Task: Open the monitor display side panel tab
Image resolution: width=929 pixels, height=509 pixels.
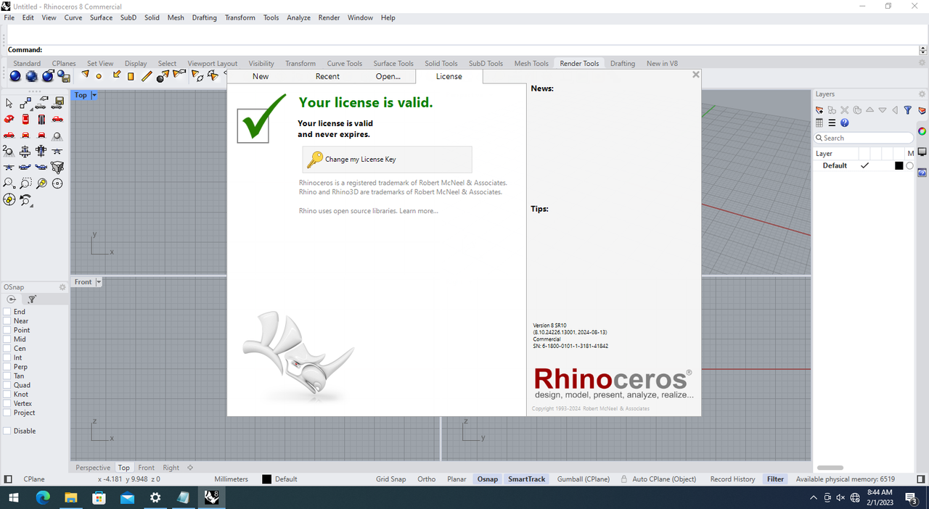Action: 922,152
